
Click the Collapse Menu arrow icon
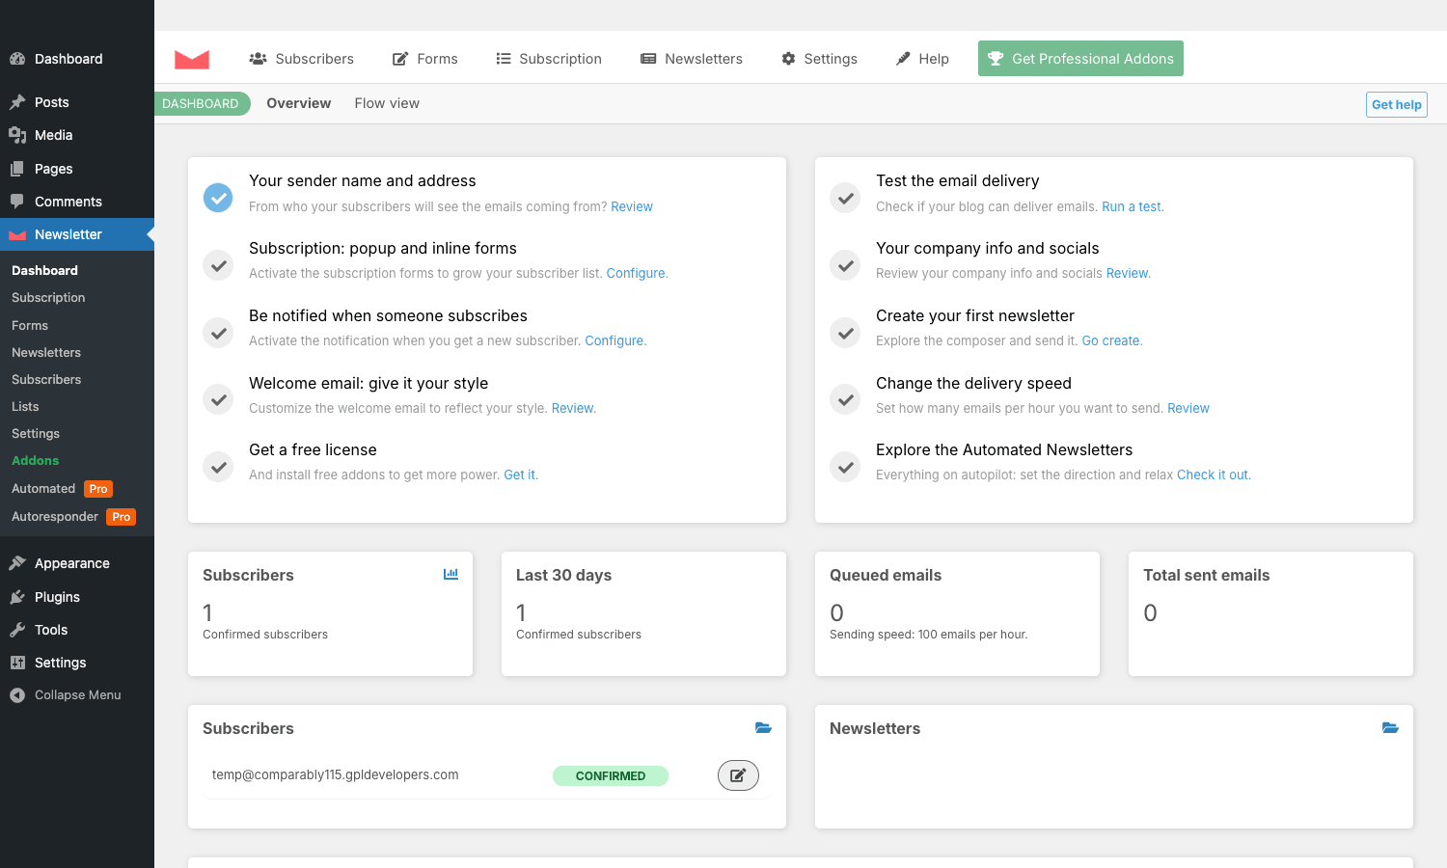click(x=17, y=695)
